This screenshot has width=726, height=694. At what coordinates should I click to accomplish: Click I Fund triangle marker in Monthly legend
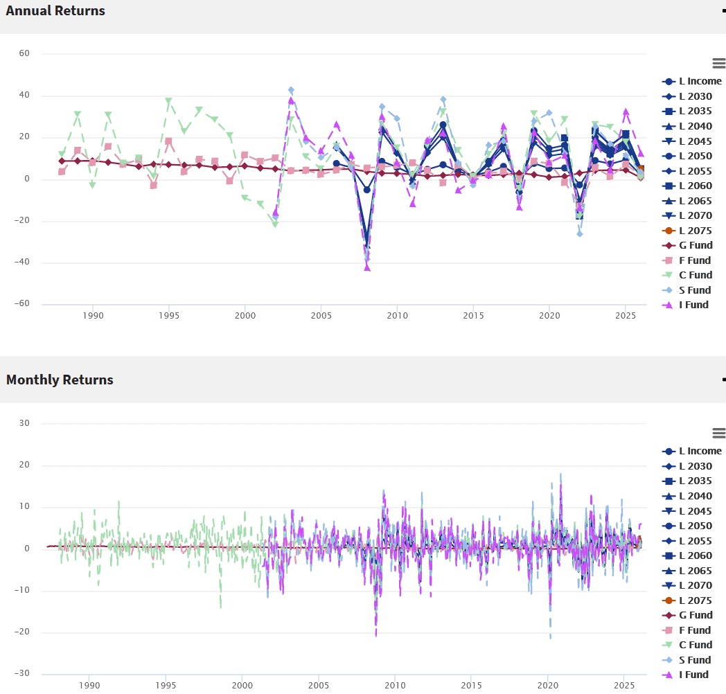[x=669, y=675]
